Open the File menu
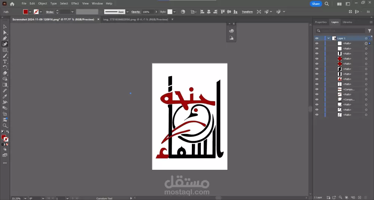 24,4
